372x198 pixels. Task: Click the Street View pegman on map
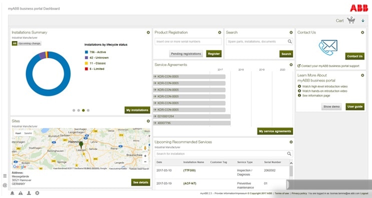click(x=145, y=148)
